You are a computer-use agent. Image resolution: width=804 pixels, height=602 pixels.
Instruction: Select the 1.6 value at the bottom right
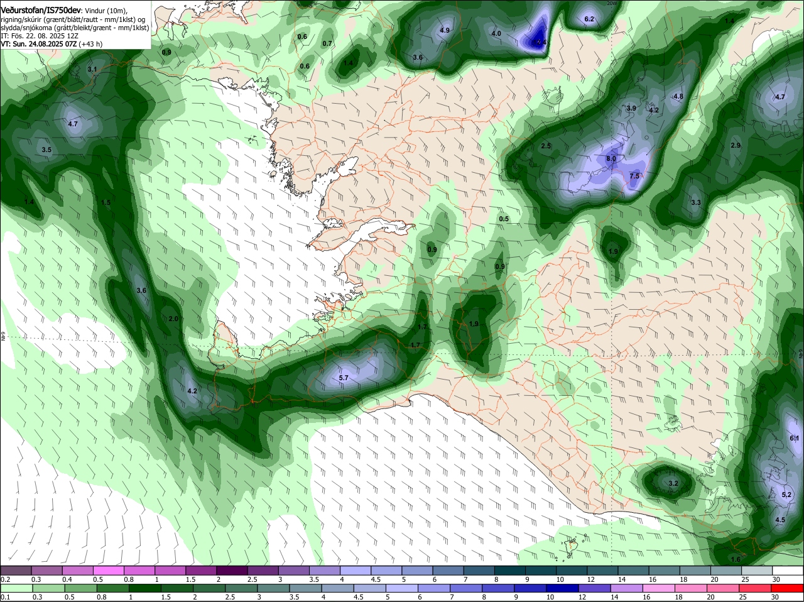click(x=736, y=559)
